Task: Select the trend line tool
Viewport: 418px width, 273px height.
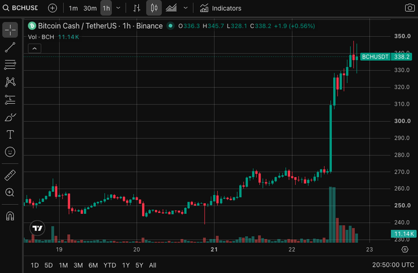Action: pos(10,47)
